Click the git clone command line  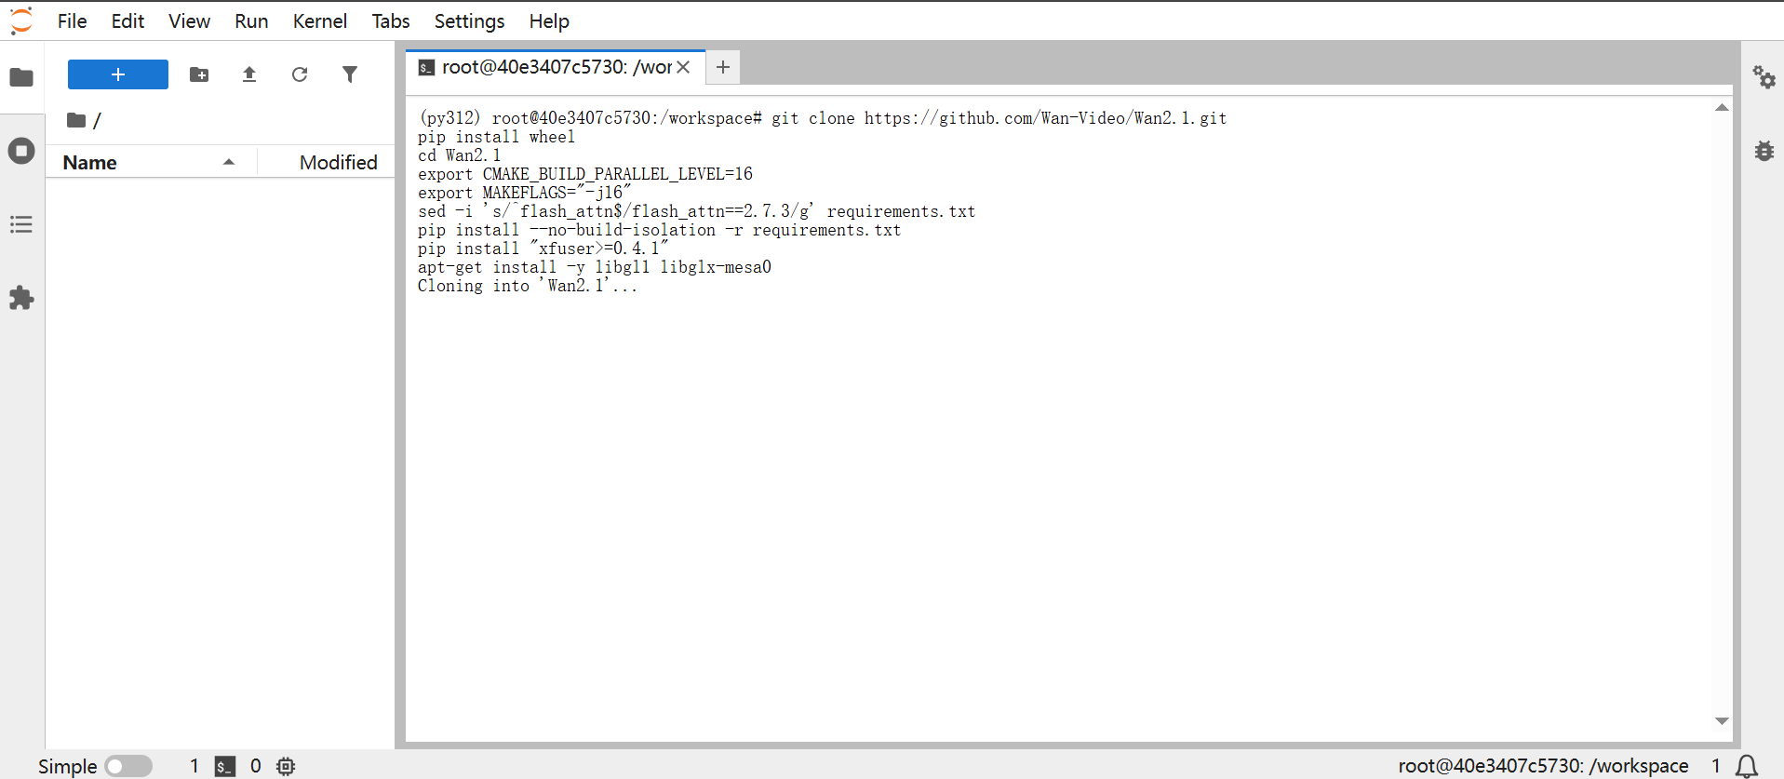point(823,118)
